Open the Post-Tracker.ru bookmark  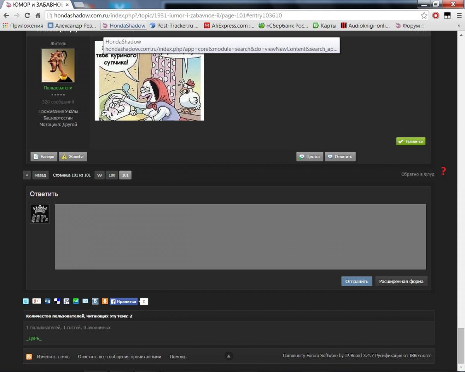pos(174,26)
